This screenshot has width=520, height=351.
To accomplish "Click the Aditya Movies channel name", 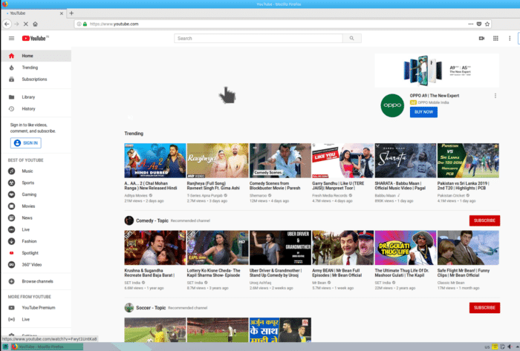I will [136, 196].
